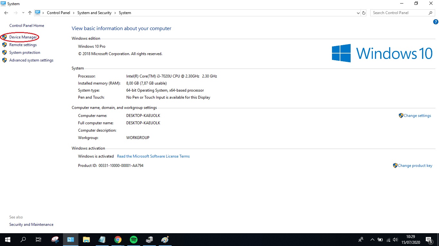Click the People icon in system tray
This screenshot has height=246, width=439.
[x=361, y=240]
